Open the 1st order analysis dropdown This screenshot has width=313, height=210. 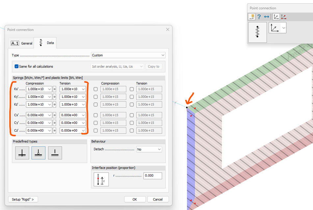click(x=117, y=66)
